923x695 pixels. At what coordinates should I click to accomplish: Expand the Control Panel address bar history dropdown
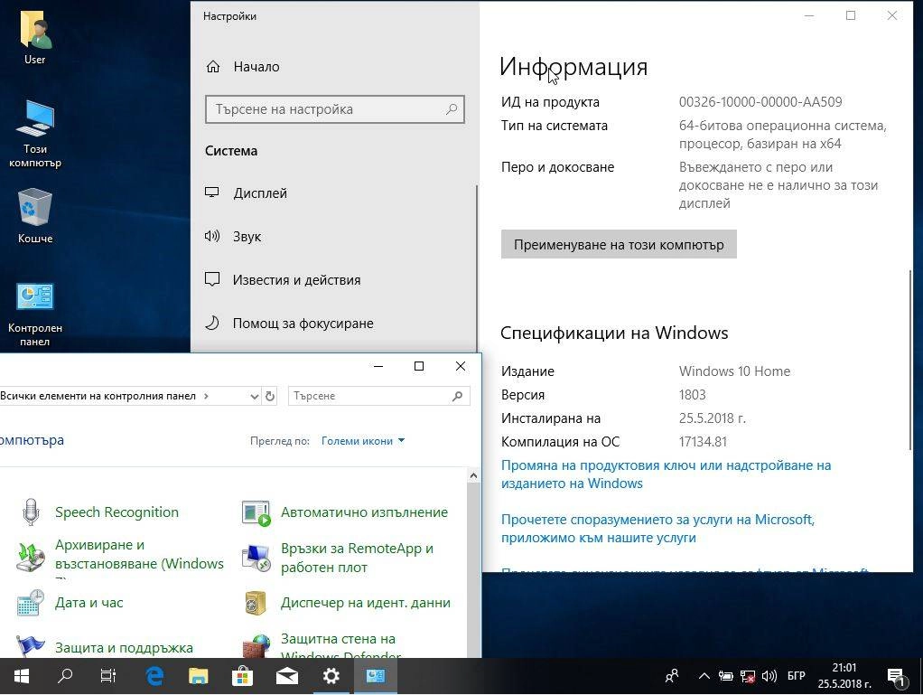255,397
